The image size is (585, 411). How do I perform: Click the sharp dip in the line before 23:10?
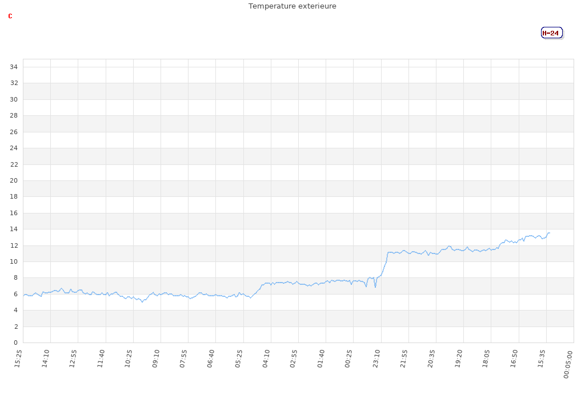tap(375, 286)
